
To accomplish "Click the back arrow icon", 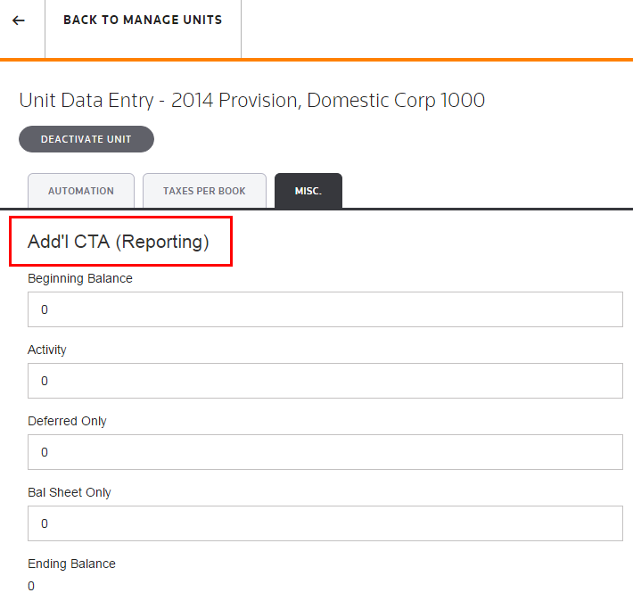I will 19,21.
